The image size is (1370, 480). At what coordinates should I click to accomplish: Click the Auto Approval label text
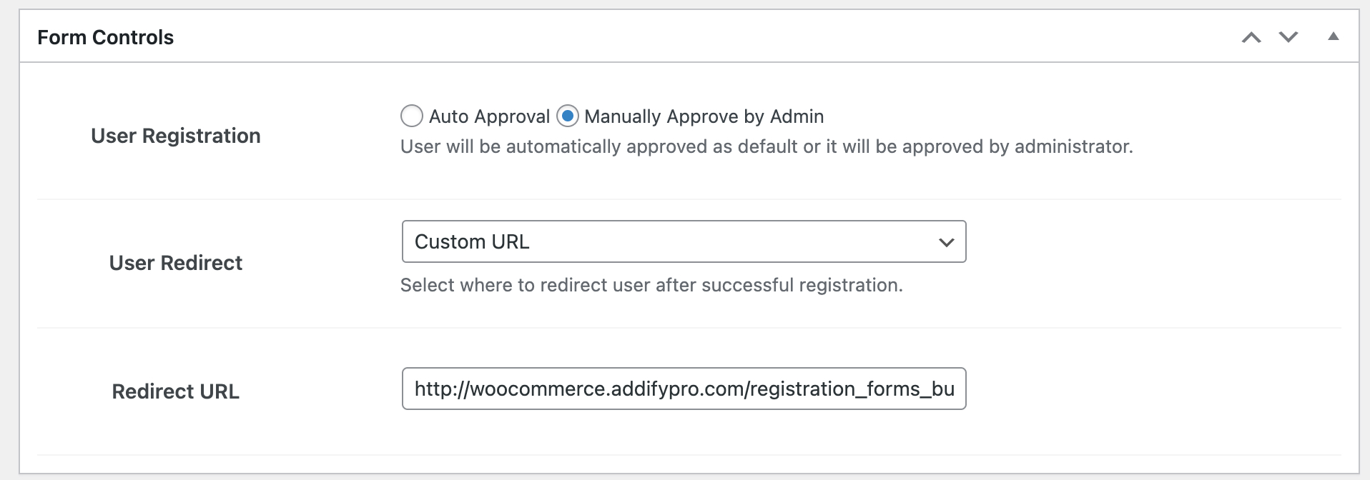489,116
